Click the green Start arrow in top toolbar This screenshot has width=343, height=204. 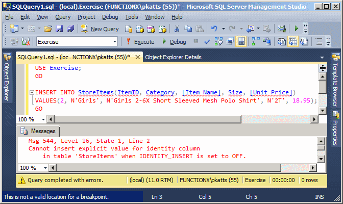click(x=297, y=29)
